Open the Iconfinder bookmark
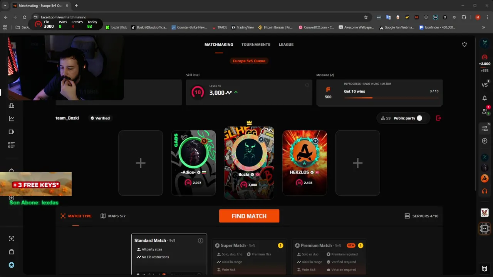The height and width of the screenshot is (277, 493). [x=437, y=27]
